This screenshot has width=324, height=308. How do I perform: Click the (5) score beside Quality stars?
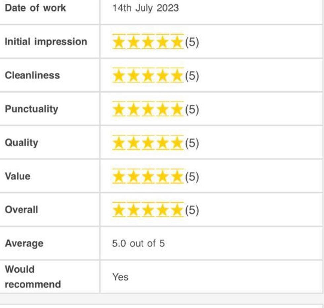coord(192,143)
